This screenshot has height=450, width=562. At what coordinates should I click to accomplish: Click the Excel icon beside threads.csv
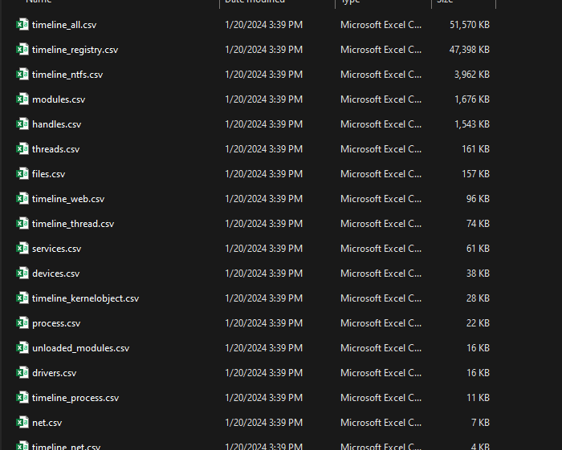tap(22, 149)
